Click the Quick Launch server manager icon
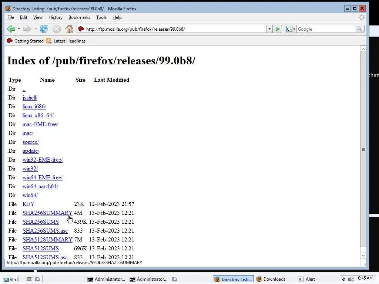Viewport: 379px width, 284px height. [x=29, y=279]
